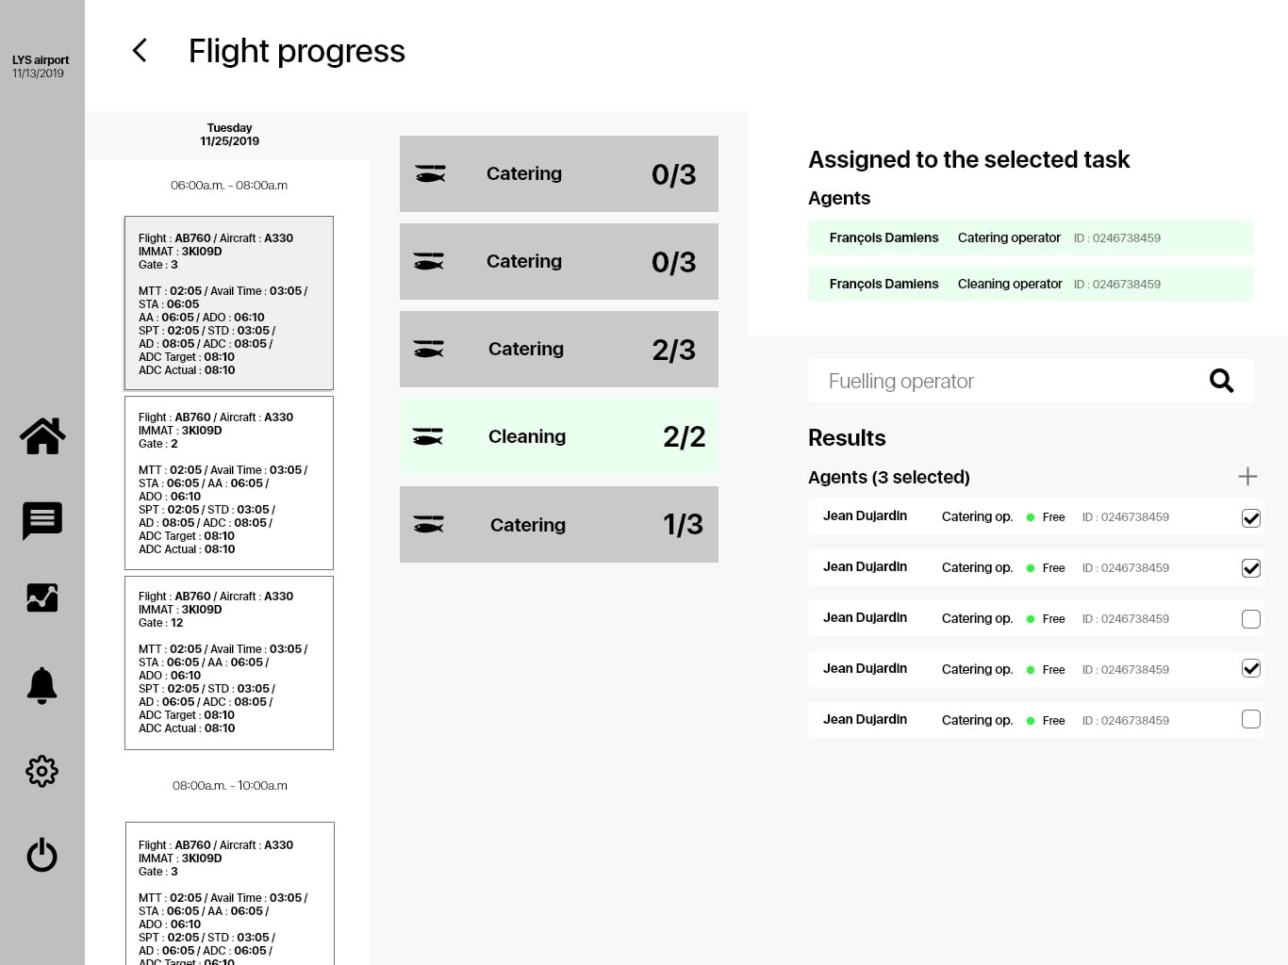
Task: Select the Catering 2/3 task
Action: 559,350
